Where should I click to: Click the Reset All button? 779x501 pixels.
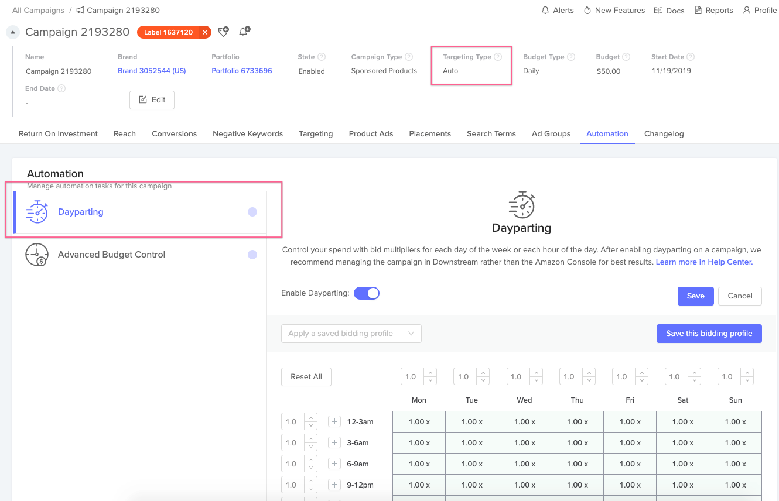click(306, 376)
